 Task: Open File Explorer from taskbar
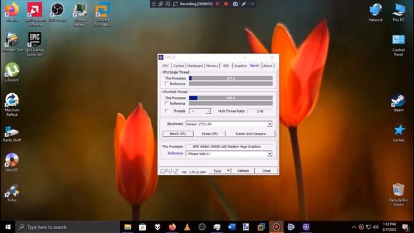[x=128, y=227]
